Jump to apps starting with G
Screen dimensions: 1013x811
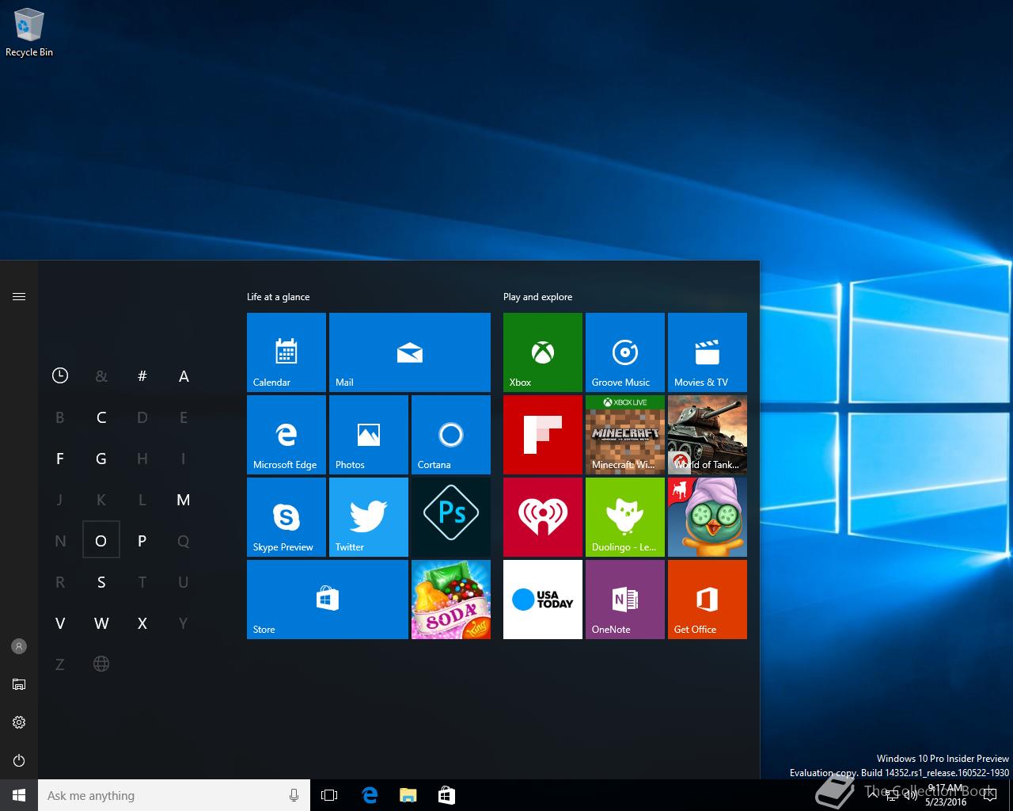(101, 459)
